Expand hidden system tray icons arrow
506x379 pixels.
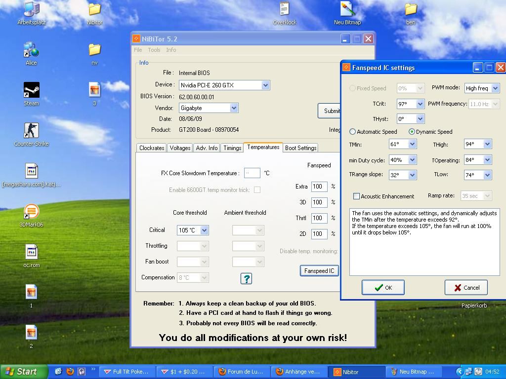pyautogui.click(x=459, y=372)
